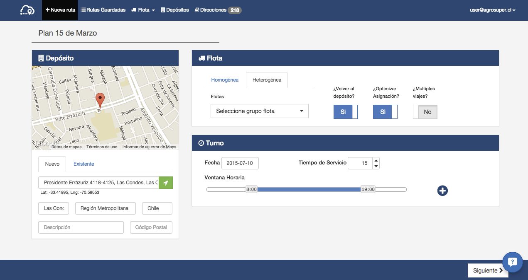This screenshot has width=528, height=280.
Task: Click the 19:00 time window slider handle
Action: (368, 189)
